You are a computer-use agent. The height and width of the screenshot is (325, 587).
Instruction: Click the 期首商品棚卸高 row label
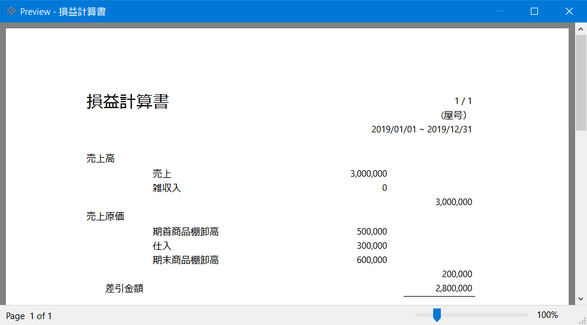pyautogui.click(x=186, y=232)
